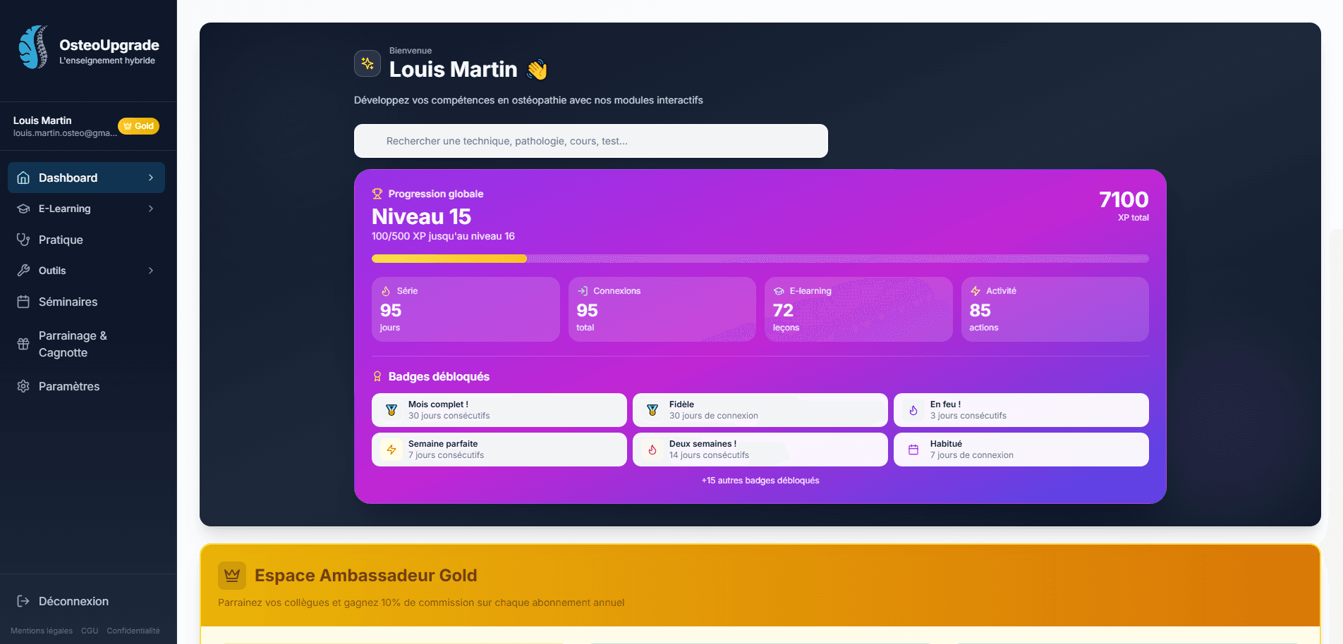Viewport: 1343px width, 644px height.
Task: Click the sparkles icon beside Louis Martin
Action: click(x=367, y=63)
